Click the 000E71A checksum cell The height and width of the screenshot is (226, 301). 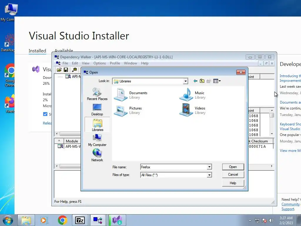pyautogui.click(x=257, y=147)
